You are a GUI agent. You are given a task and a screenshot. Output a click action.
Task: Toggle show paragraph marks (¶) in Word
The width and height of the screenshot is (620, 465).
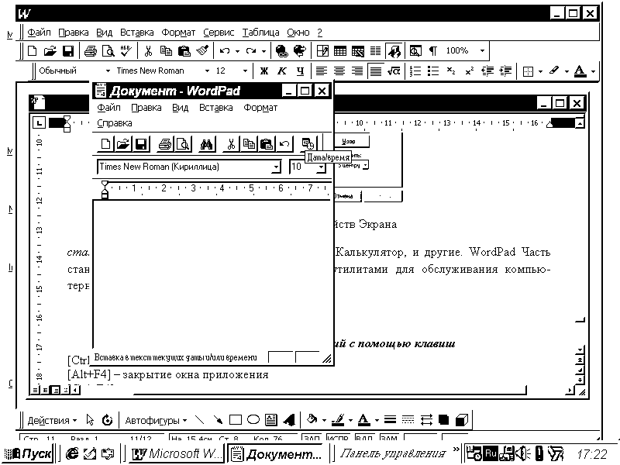[433, 50]
